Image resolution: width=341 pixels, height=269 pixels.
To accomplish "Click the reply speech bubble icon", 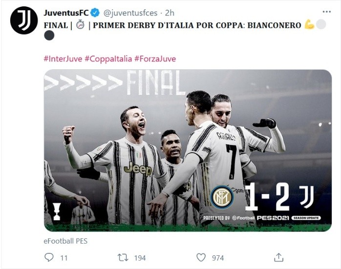I will click(49, 257).
